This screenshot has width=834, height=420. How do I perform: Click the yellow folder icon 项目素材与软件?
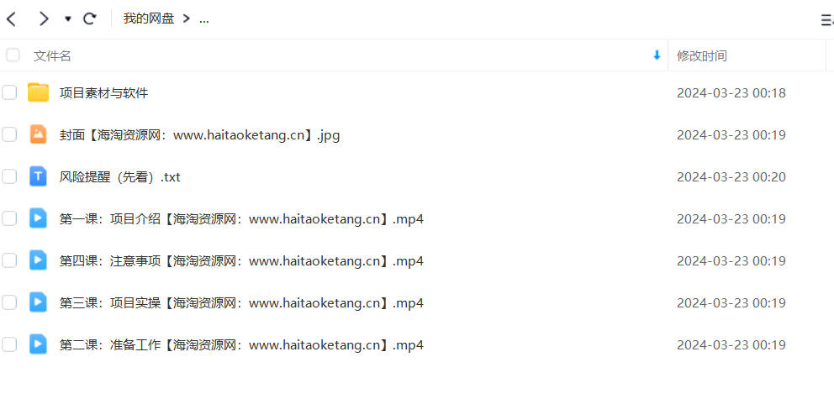39,92
